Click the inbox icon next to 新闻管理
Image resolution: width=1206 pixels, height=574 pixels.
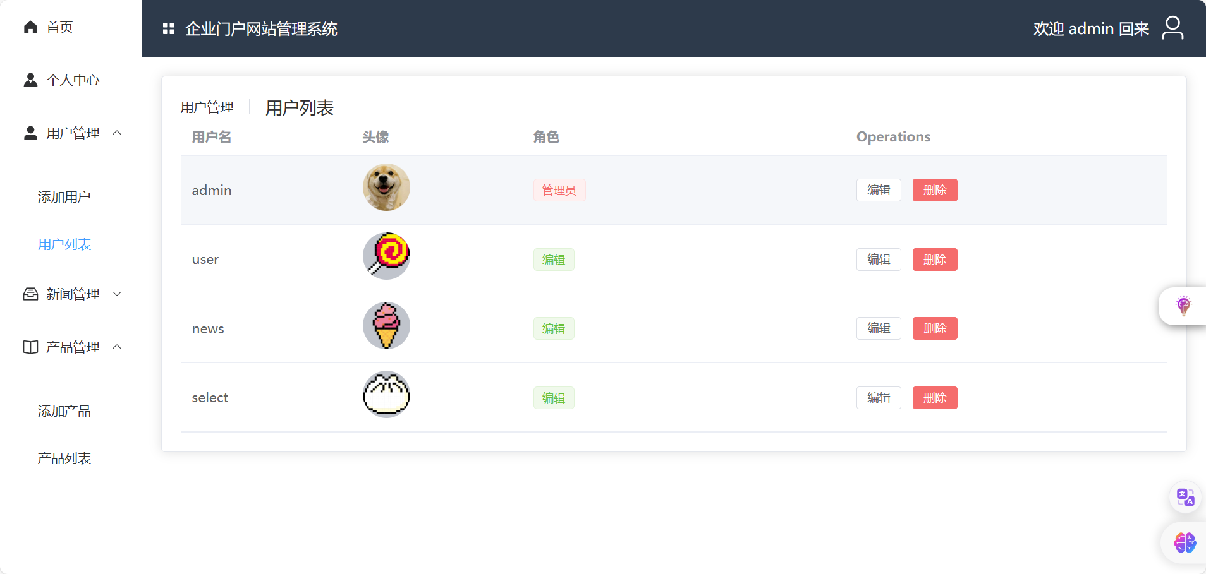[30, 294]
